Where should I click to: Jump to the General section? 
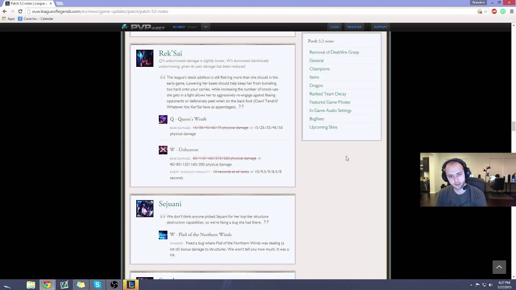pyautogui.click(x=316, y=61)
